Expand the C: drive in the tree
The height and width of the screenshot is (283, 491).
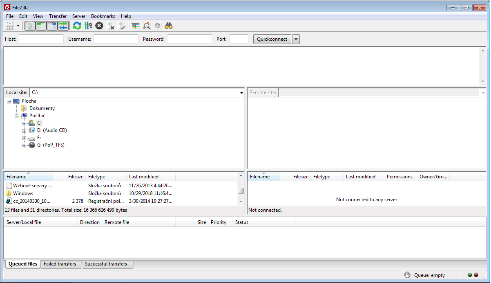pyautogui.click(x=24, y=123)
